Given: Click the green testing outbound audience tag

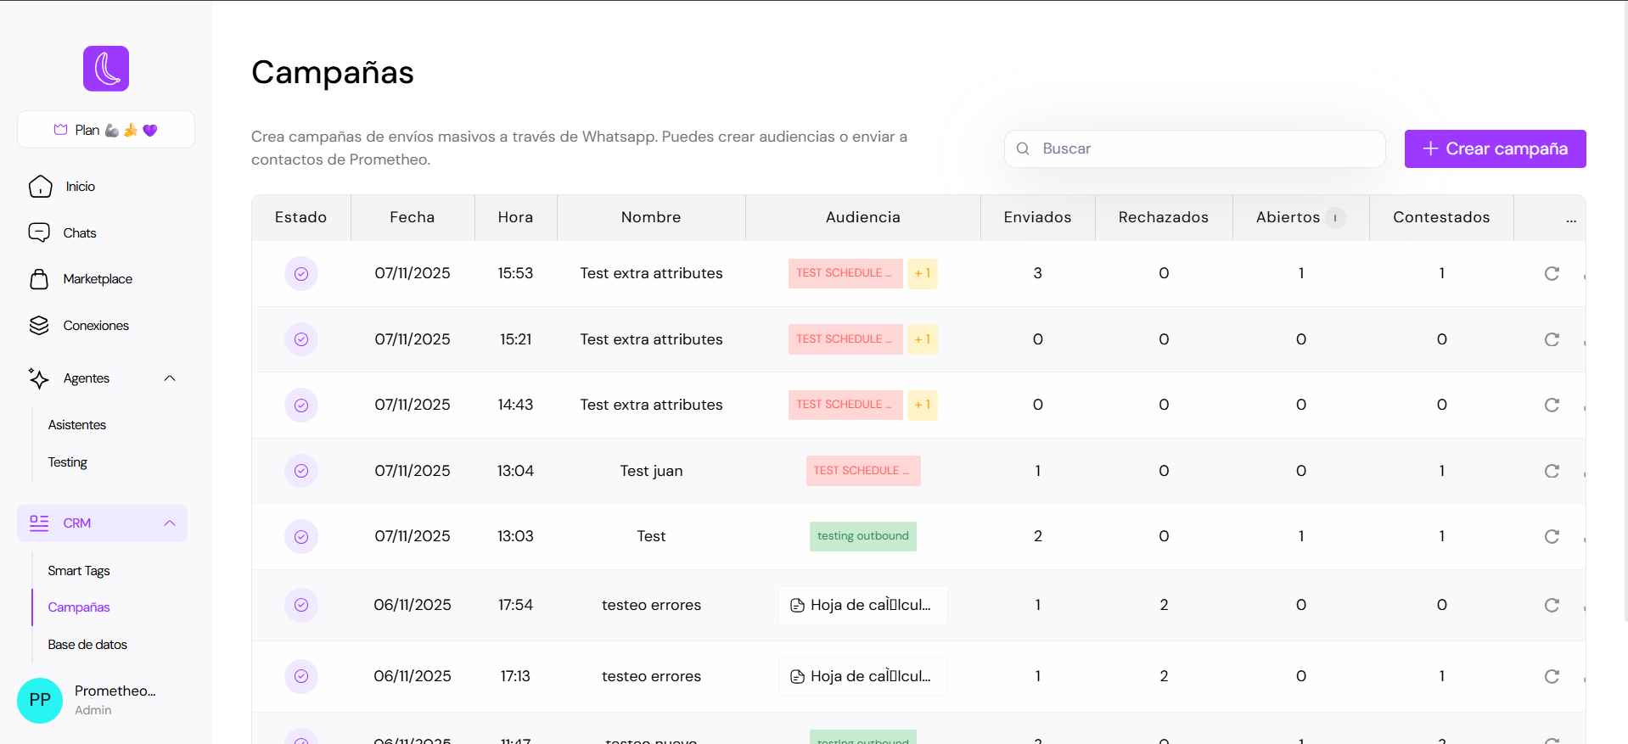Looking at the screenshot, I should [x=862, y=536].
